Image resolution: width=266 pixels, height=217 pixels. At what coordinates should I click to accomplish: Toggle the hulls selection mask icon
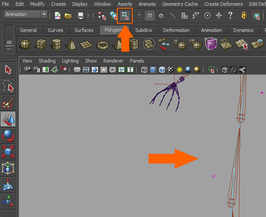(196, 16)
